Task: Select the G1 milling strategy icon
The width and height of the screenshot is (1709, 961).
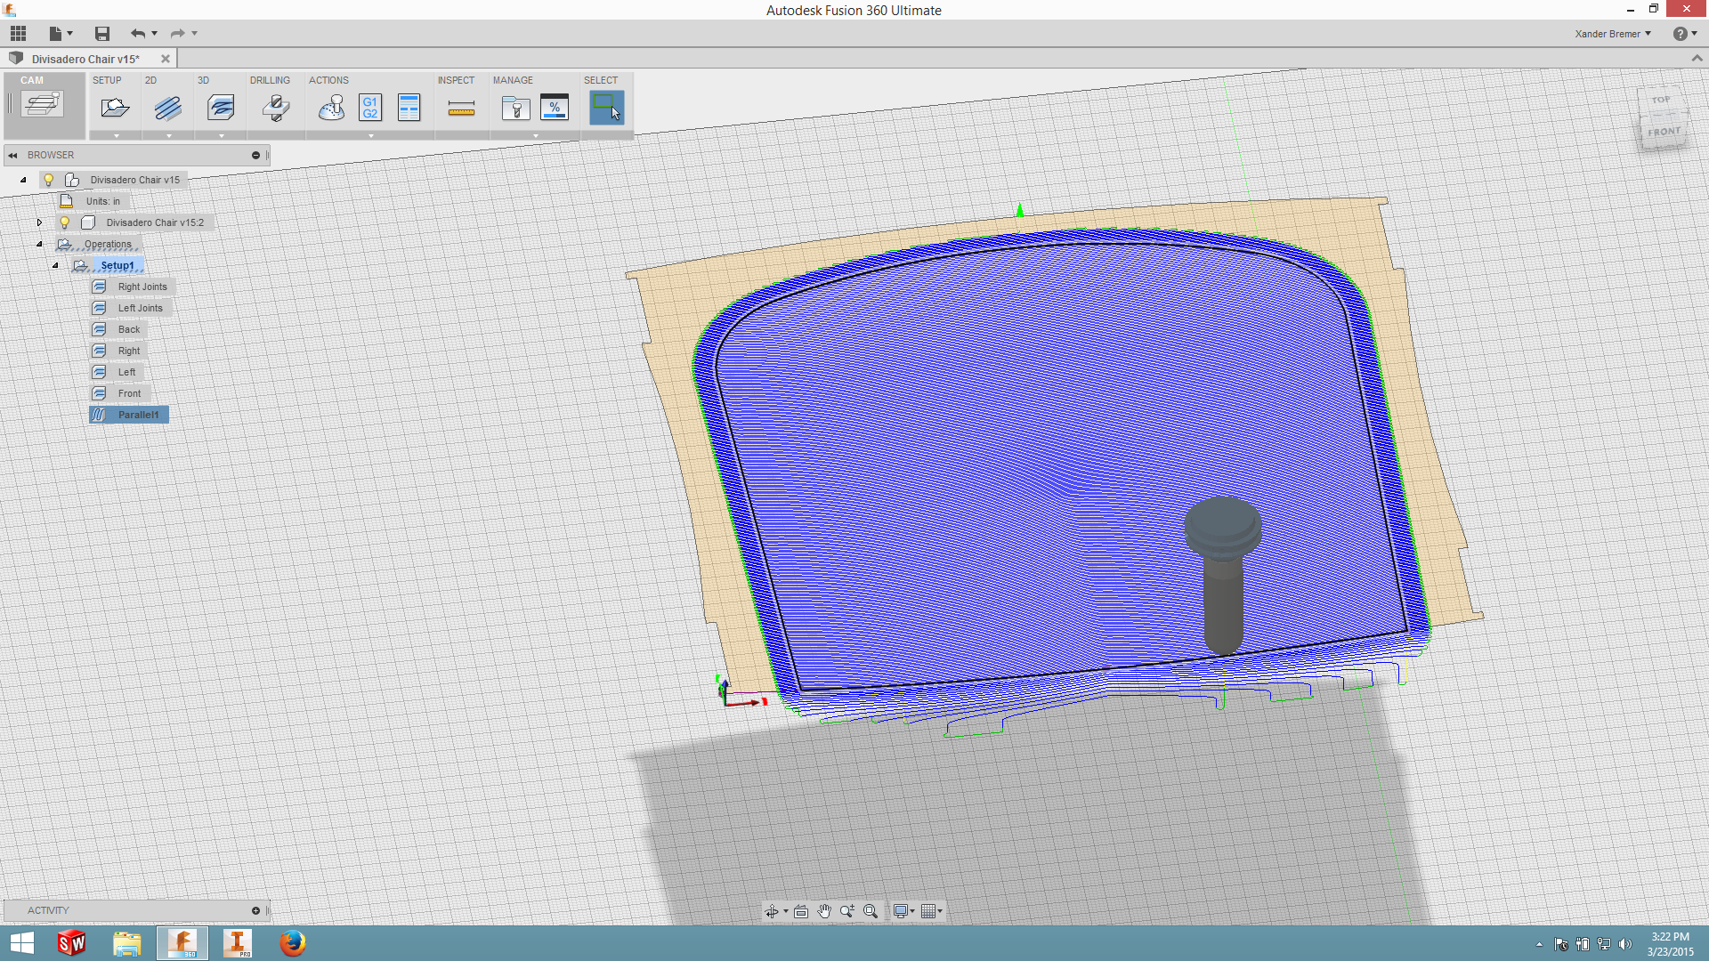Action: pos(369,107)
